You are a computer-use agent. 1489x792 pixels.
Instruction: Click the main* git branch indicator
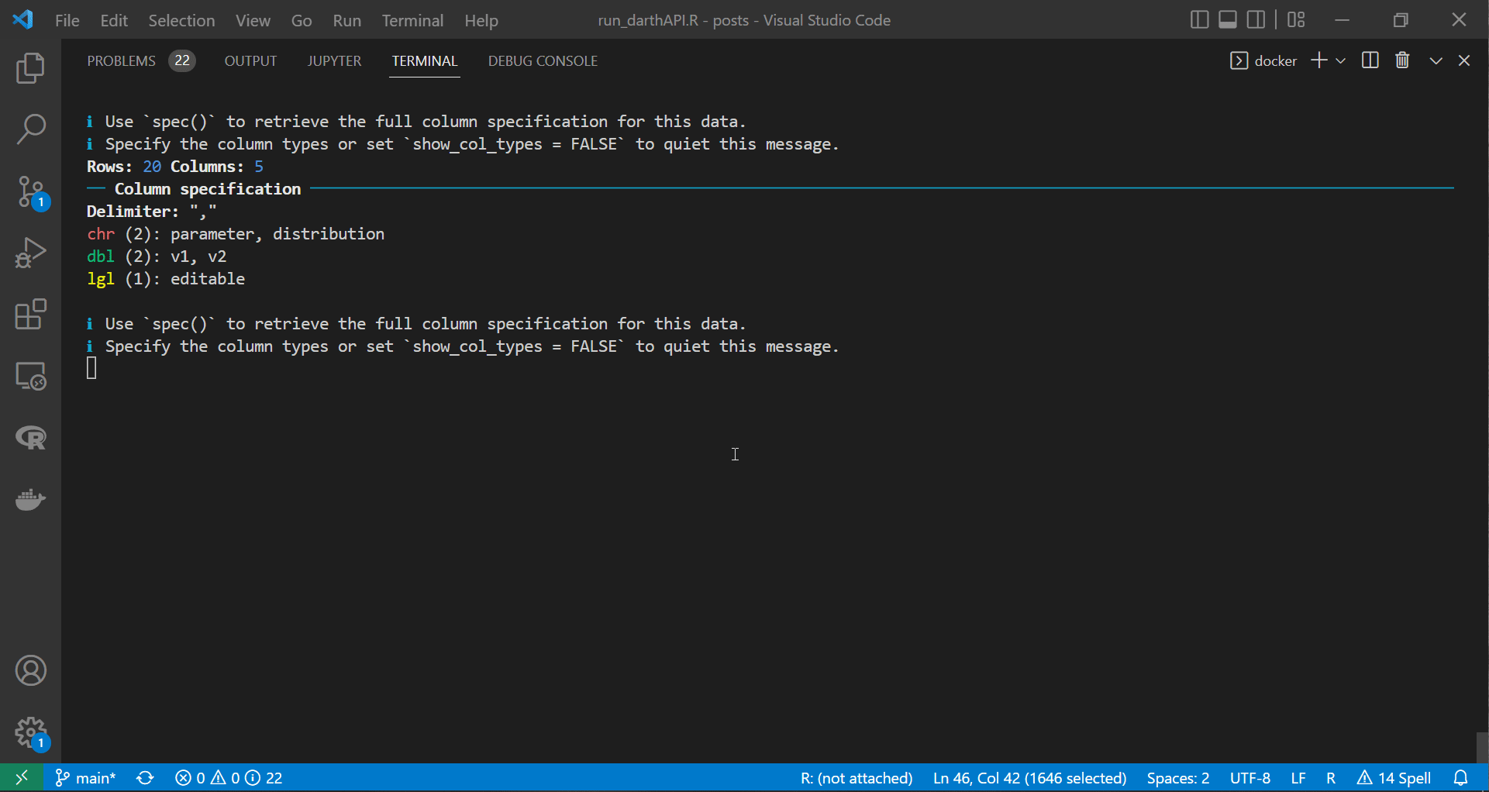(x=86, y=778)
